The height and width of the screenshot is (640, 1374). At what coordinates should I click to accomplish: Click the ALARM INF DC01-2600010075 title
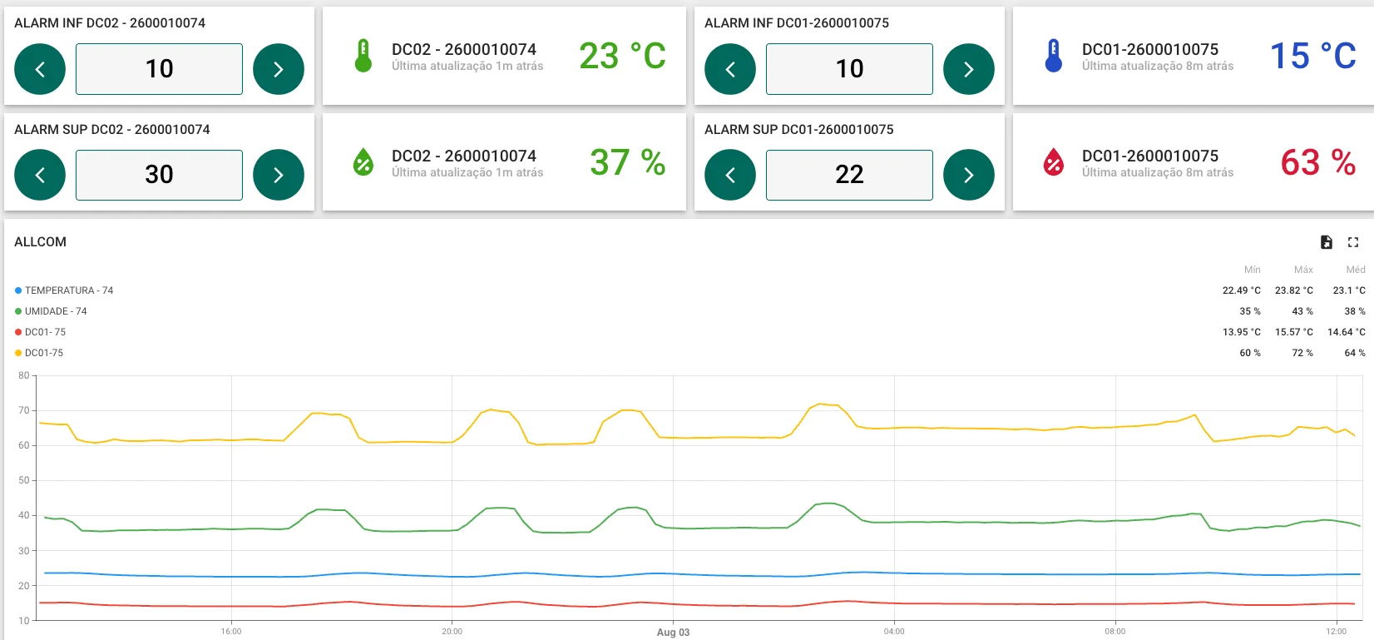(797, 23)
